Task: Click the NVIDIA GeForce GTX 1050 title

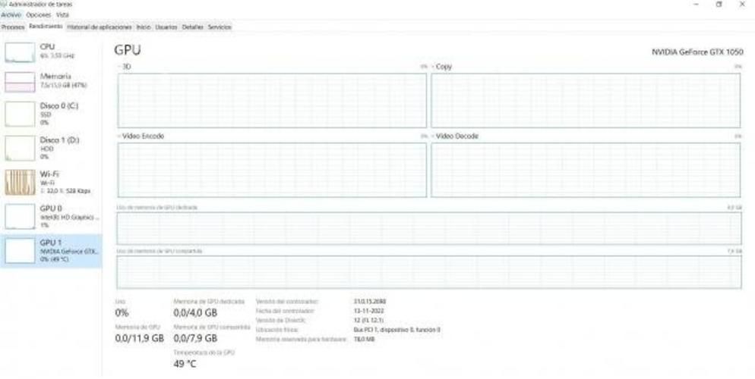Action: [x=697, y=52]
